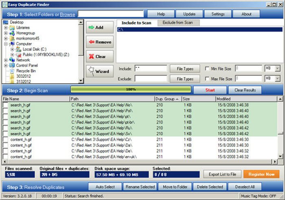Image resolution: width=285 pixels, height=200 pixels.
Task: Clear the scan list with red X button
Action: coord(100,56)
